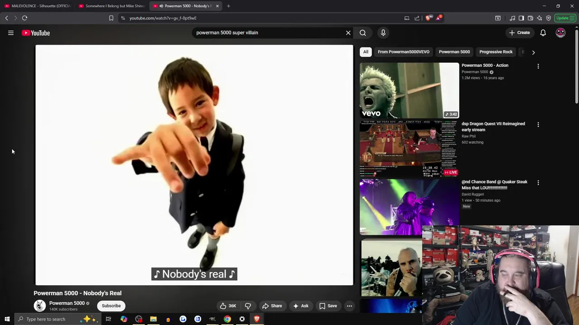This screenshot has height=325, width=579.
Task: Select the All filter chip
Action: click(365, 52)
